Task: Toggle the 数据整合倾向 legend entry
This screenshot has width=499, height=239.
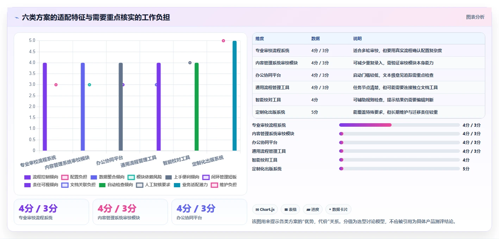Action: (x=107, y=177)
